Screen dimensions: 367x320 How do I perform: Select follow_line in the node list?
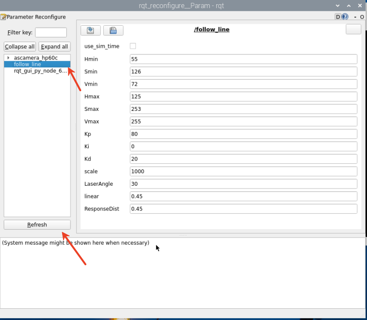(28, 64)
